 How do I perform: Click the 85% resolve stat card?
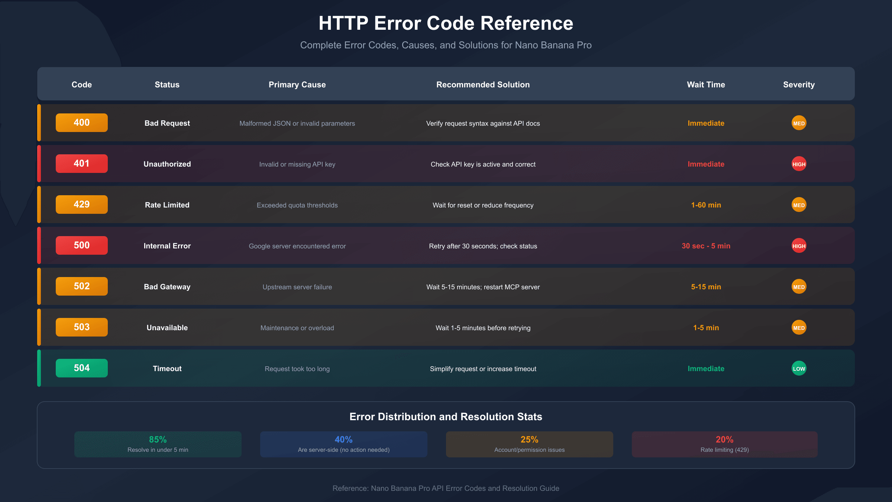[158, 444]
